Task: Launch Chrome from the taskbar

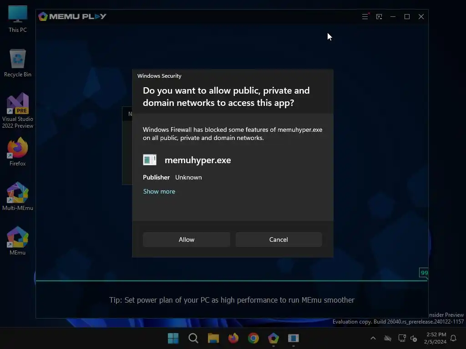Action: pos(253,338)
